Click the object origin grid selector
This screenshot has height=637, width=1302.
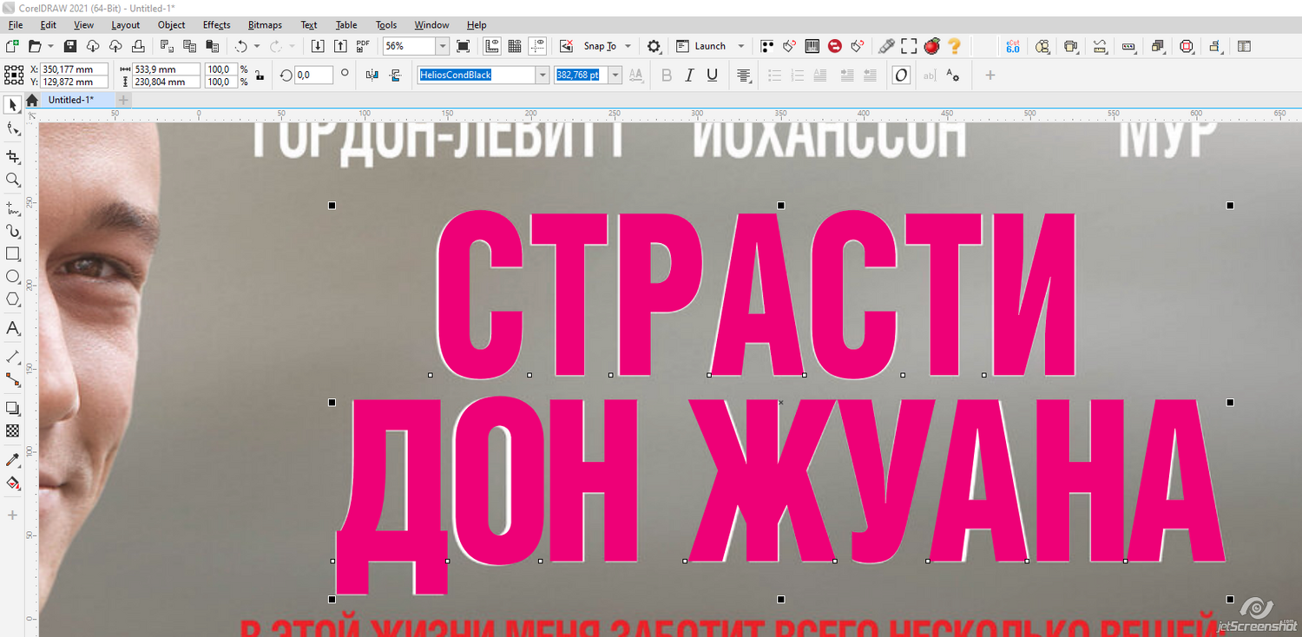point(14,74)
